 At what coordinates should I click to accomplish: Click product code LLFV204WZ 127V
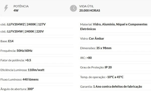(x=23, y=24)
